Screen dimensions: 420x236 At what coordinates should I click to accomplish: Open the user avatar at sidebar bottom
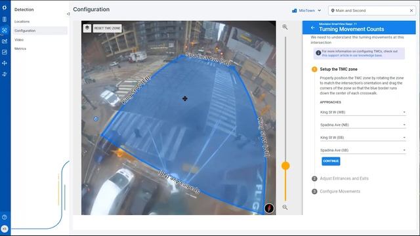[5, 229]
